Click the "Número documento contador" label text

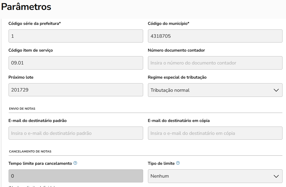pyautogui.click(x=176, y=50)
